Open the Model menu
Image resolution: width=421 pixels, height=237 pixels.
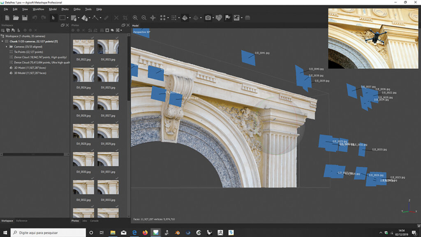click(53, 9)
